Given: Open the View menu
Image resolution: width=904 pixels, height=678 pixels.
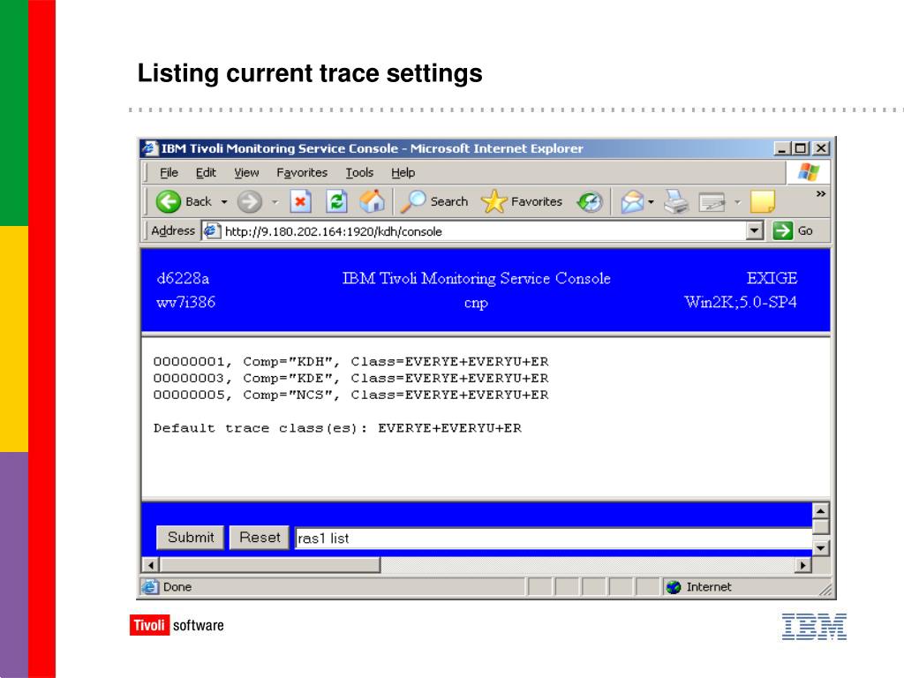Looking at the screenshot, I should (x=246, y=172).
